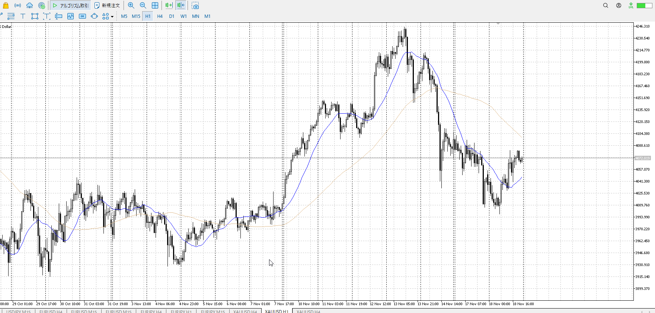Select the text label drawing tool
The width and height of the screenshot is (655, 313).
coord(23,16)
